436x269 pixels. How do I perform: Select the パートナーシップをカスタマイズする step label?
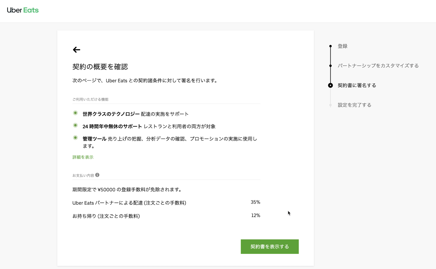[378, 65]
